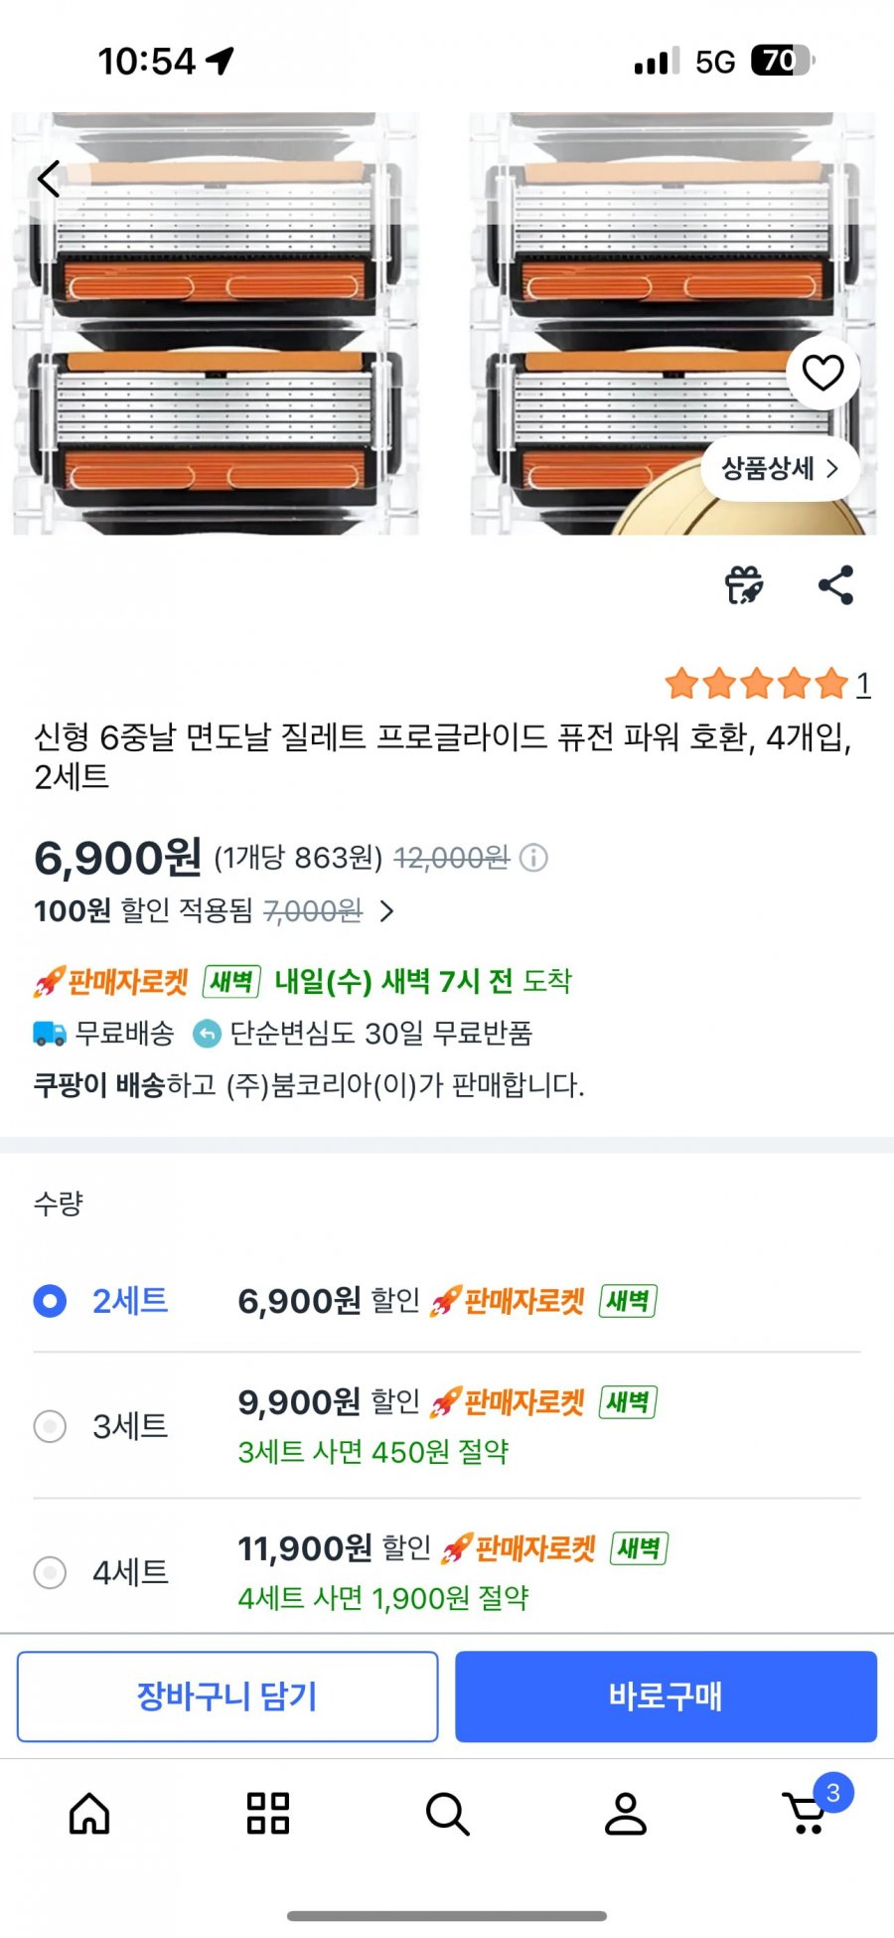Image resolution: width=894 pixels, height=1938 pixels.
Task: Tap the share icon
Action: (835, 584)
